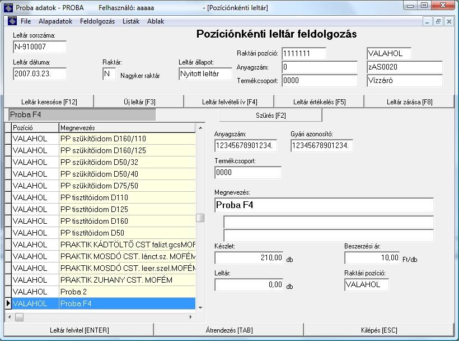The height and width of the screenshot is (341, 459).
Task: Click the child window icon beside File menu
Action: coord(12,21)
